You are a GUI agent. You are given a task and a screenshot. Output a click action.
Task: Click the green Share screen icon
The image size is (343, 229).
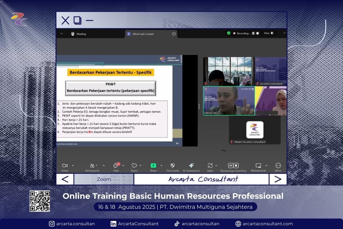pyautogui.click(x=153, y=166)
